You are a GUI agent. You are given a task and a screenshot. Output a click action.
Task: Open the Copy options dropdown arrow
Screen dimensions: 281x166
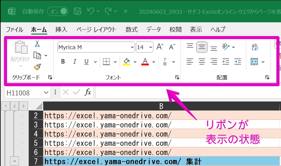(46, 55)
